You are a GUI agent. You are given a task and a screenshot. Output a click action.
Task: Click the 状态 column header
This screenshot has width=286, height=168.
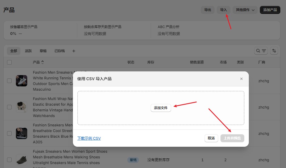click(x=131, y=62)
